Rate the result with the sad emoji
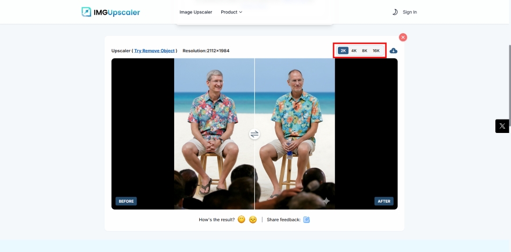Viewport: 511px width, 252px height. pyautogui.click(x=253, y=219)
